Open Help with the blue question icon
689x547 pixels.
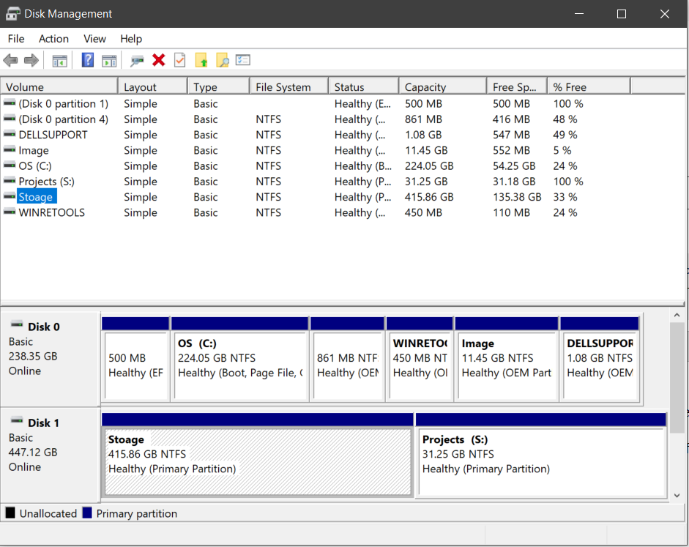[88, 60]
